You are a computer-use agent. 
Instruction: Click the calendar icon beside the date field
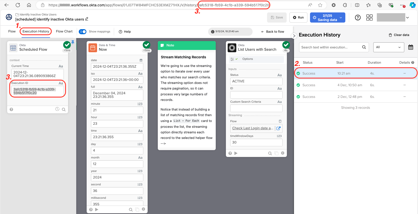141,60
